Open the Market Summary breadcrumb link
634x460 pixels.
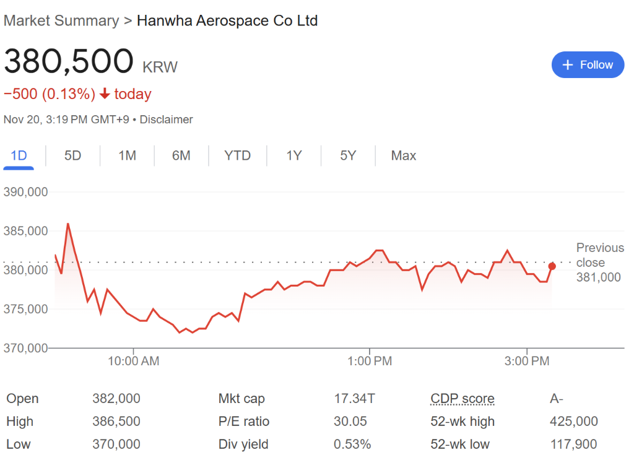61,20
